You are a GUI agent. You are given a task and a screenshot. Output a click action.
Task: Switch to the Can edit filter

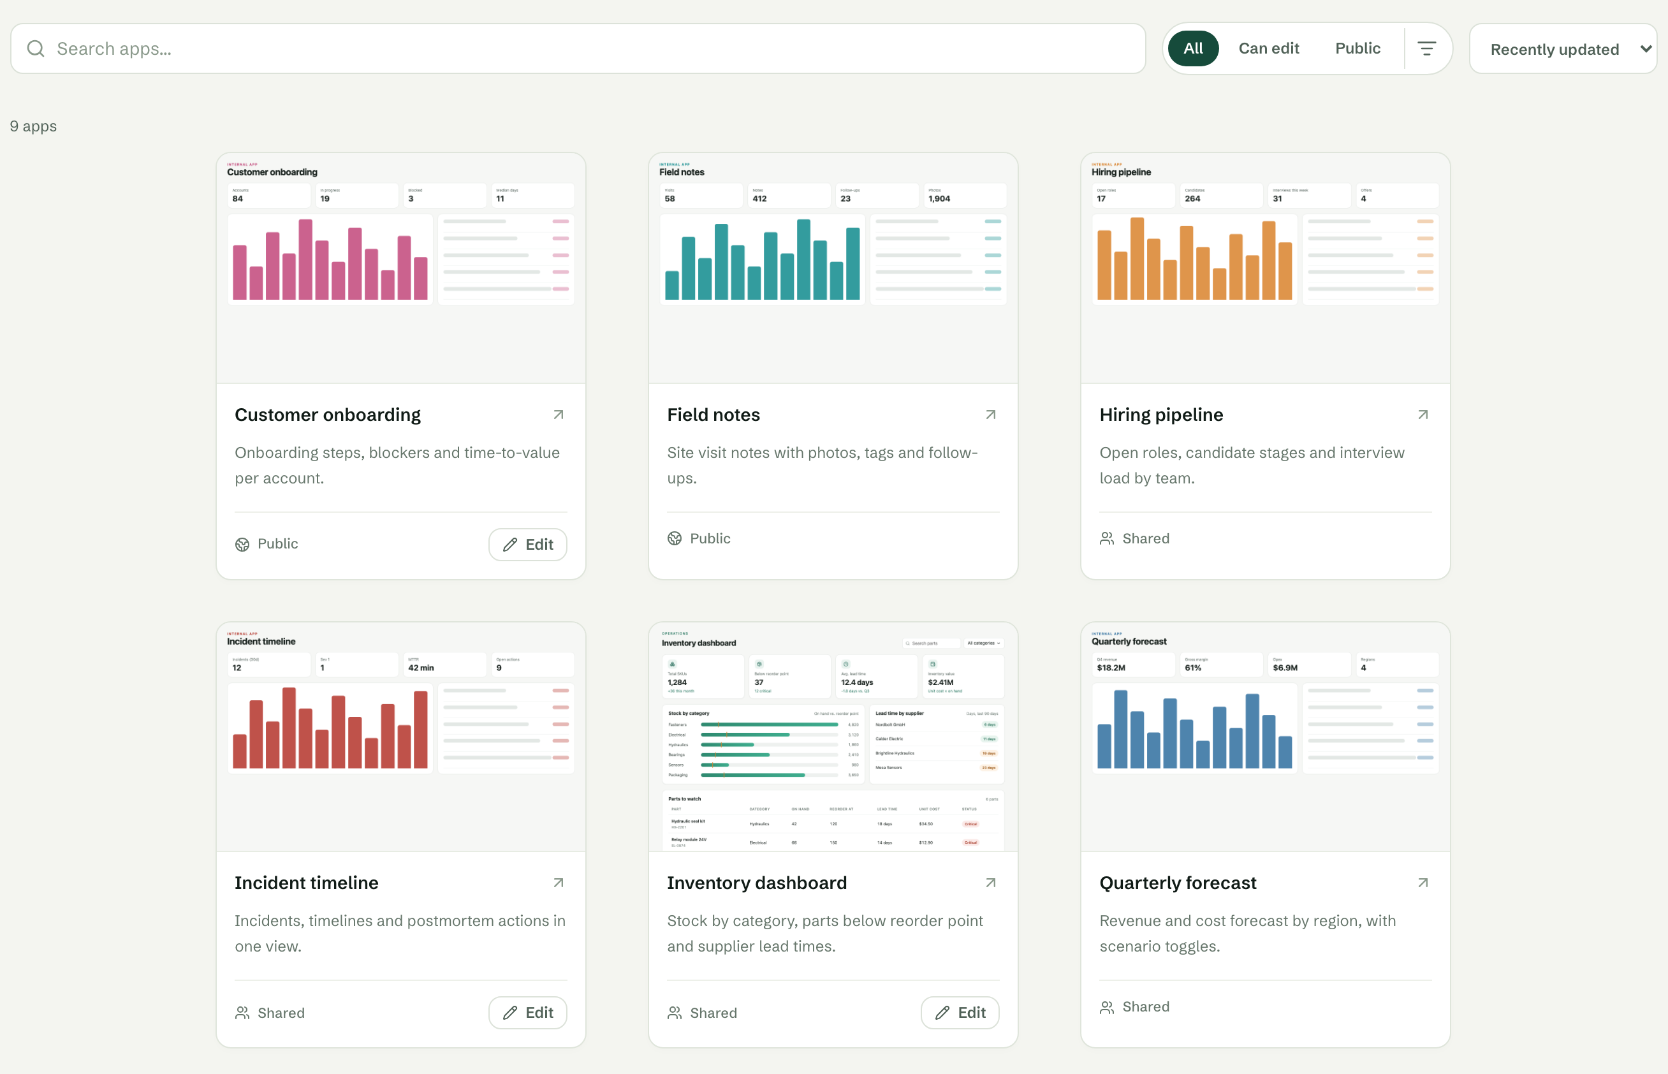point(1269,49)
